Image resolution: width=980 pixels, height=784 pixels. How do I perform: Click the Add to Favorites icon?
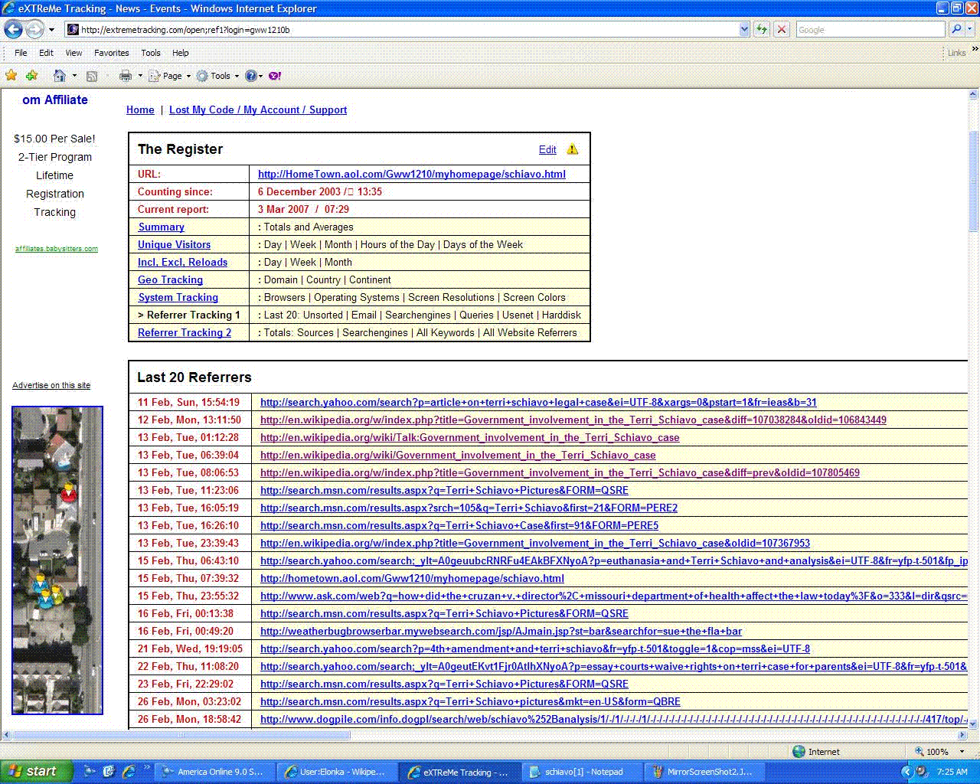tap(31, 76)
